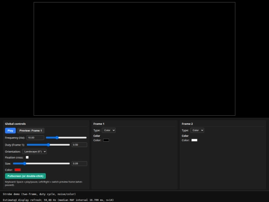Click the 'Frame 1' panel heading

pyautogui.click(x=99, y=124)
